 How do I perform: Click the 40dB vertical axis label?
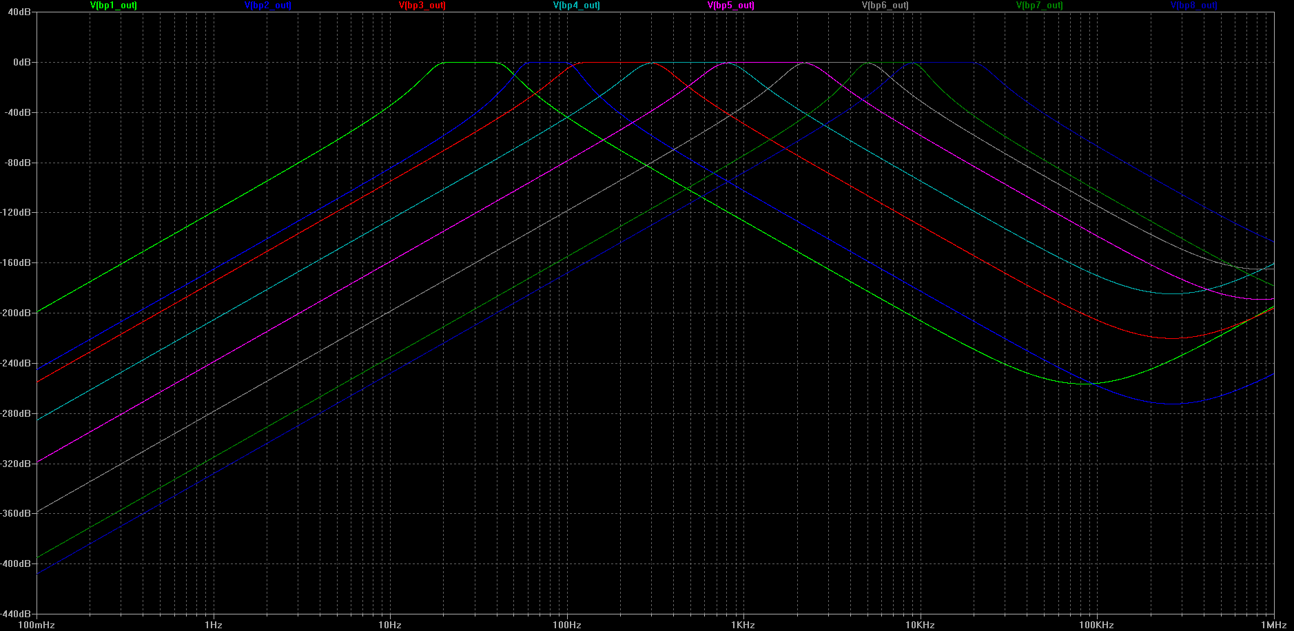[19, 12]
